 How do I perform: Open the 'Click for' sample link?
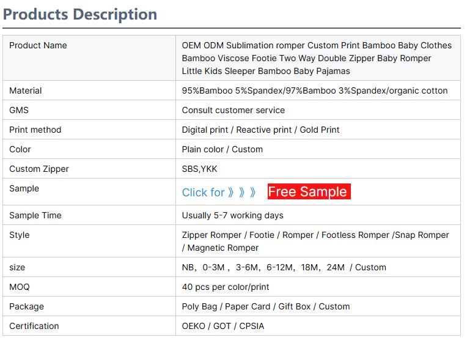pyautogui.click(x=203, y=193)
